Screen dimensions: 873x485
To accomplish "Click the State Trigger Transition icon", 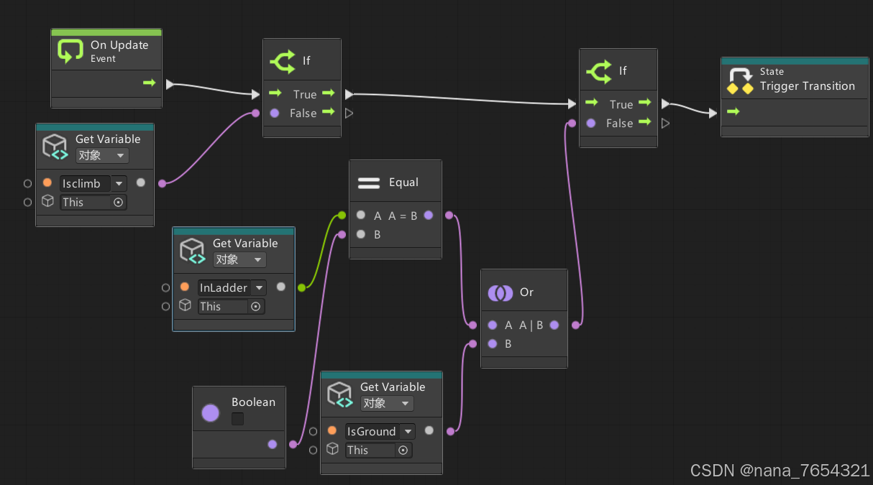I will tap(741, 79).
